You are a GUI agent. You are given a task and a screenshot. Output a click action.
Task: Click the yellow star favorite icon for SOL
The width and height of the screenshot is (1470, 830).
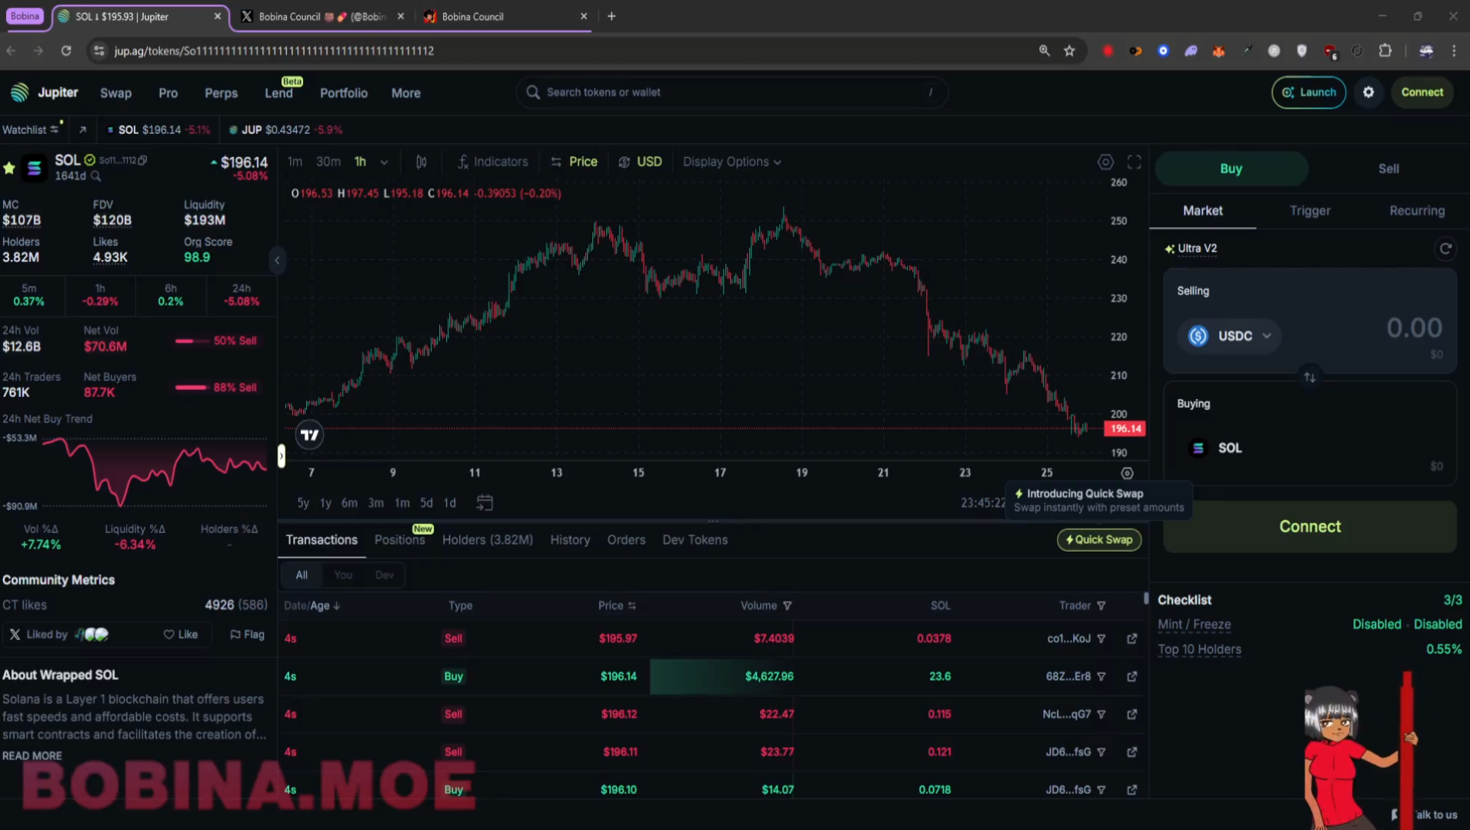[9, 168]
